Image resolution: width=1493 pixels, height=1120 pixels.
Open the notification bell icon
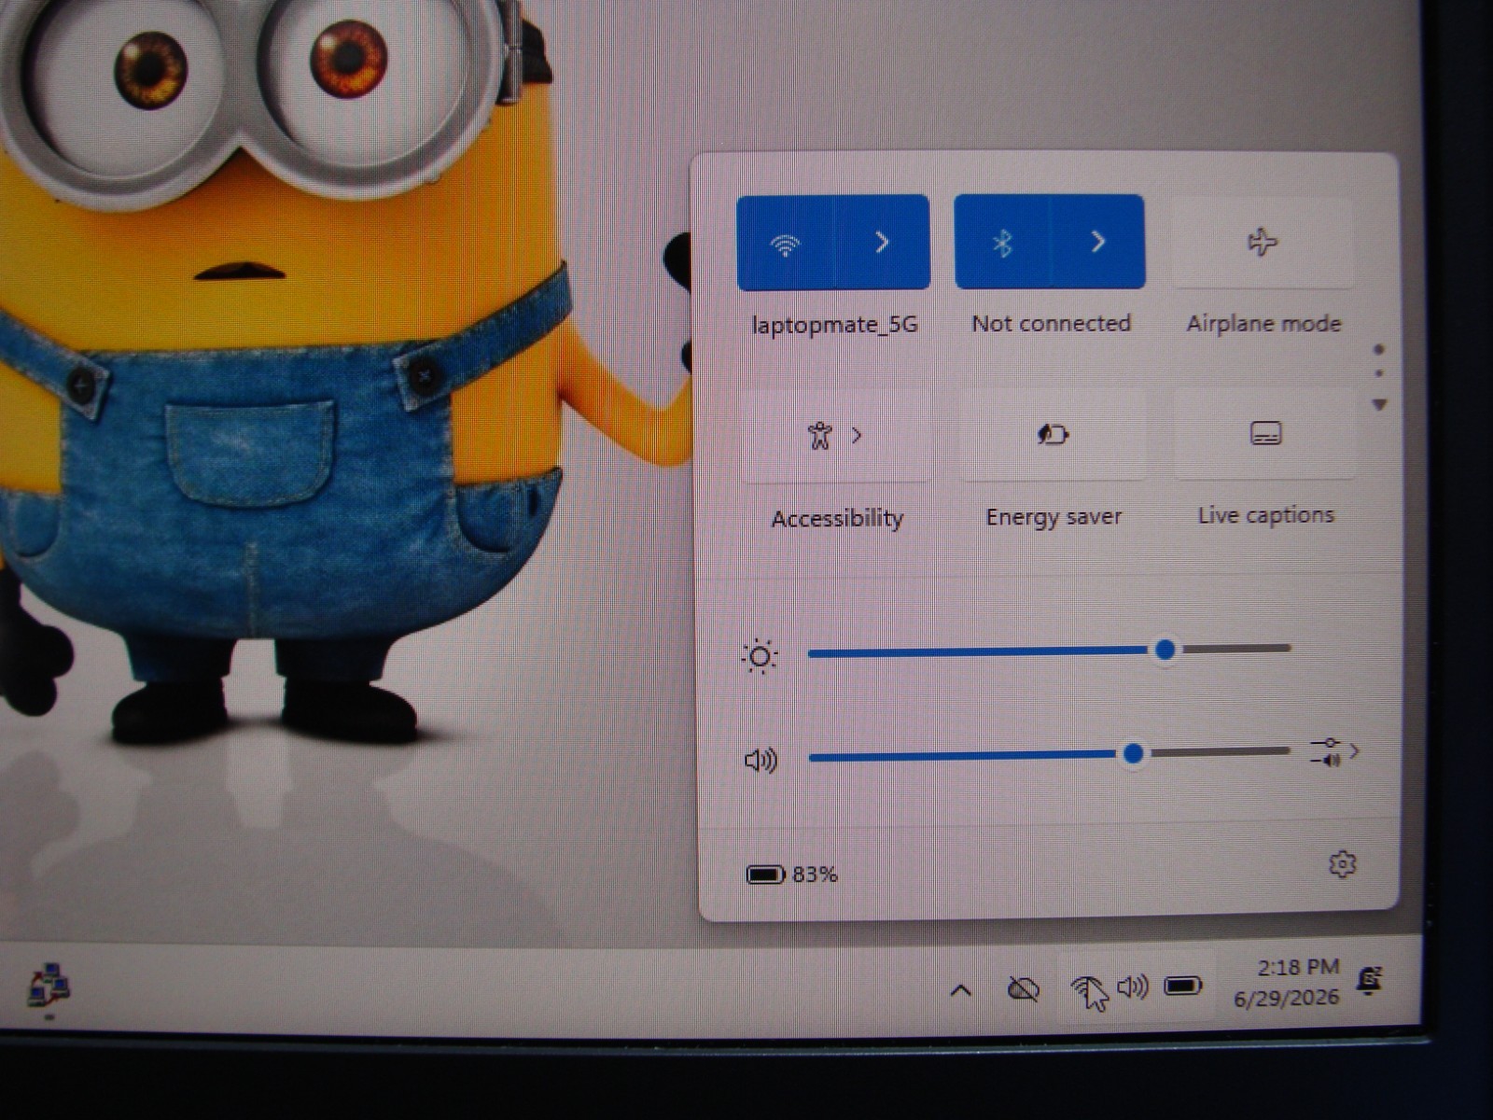click(1370, 980)
